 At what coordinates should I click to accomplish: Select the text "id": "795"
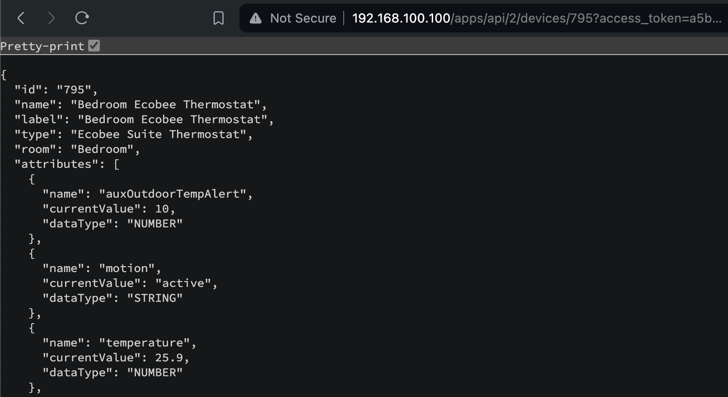click(x=53, y=89)
